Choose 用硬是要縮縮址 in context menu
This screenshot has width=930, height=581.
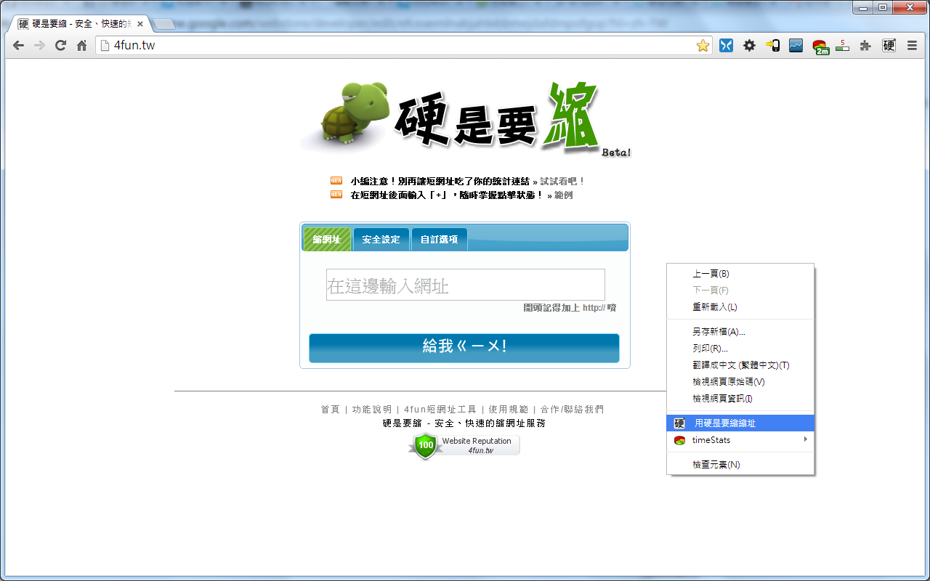click(740, 423)
